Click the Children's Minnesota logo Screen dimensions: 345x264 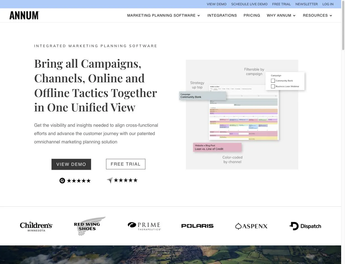(36, 226)
